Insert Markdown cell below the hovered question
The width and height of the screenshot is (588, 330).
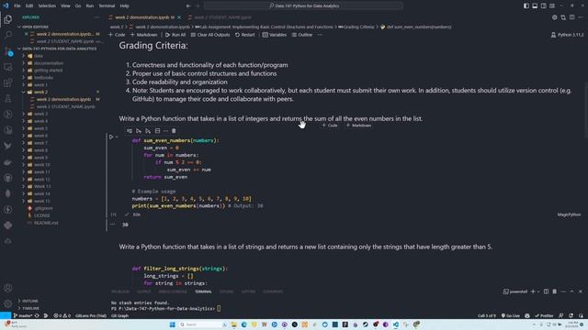point(358,126)
